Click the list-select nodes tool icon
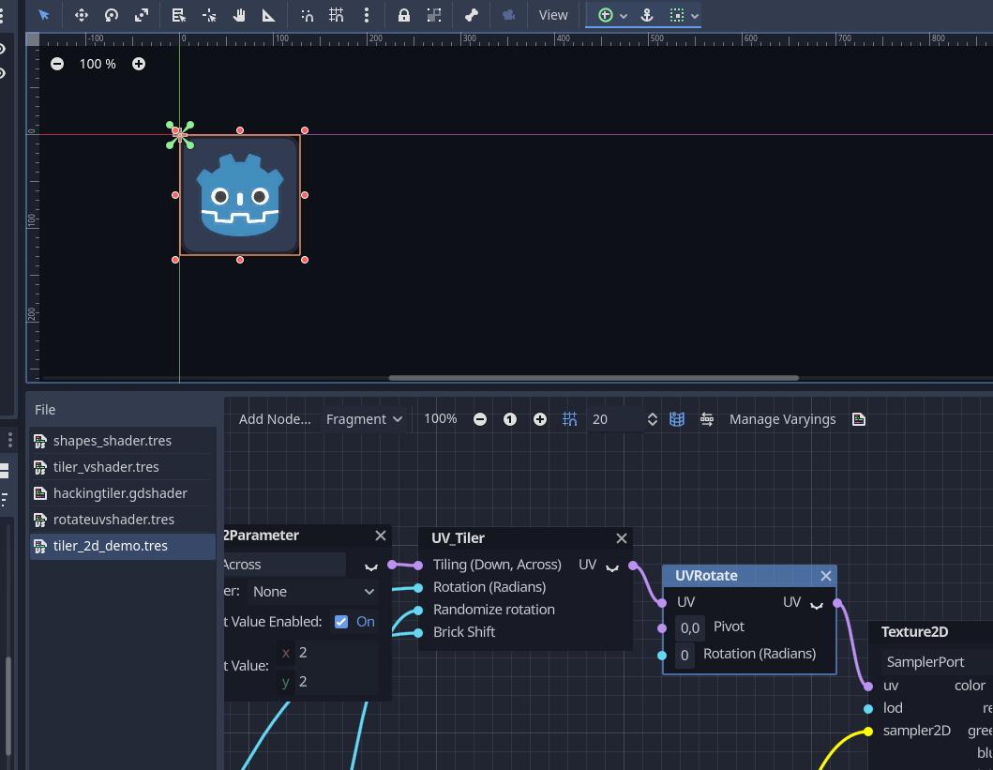 [x=178, y=15]
